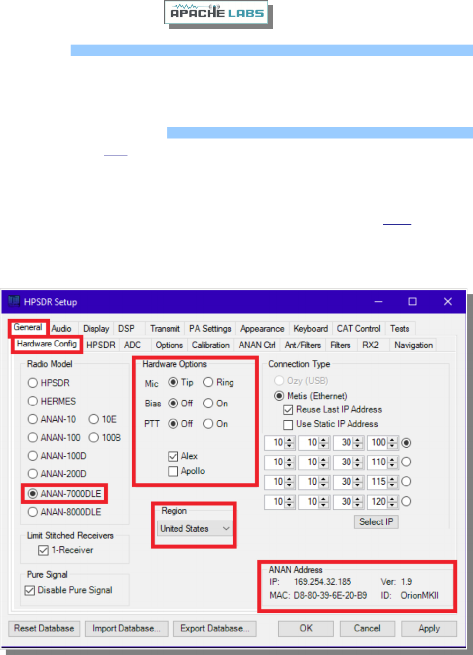Click the HPSDR Setup title bar icon
473x655 pixels.
pyautogui.click(x=14, y=301)
